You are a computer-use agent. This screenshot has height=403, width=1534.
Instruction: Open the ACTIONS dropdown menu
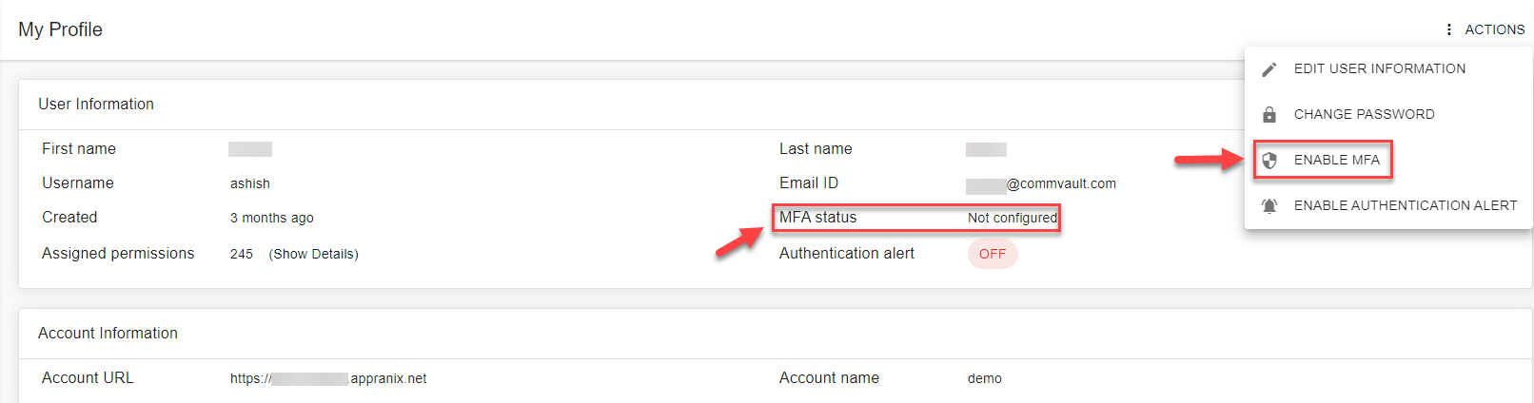pyautogui.click(x=1494, y=29)
